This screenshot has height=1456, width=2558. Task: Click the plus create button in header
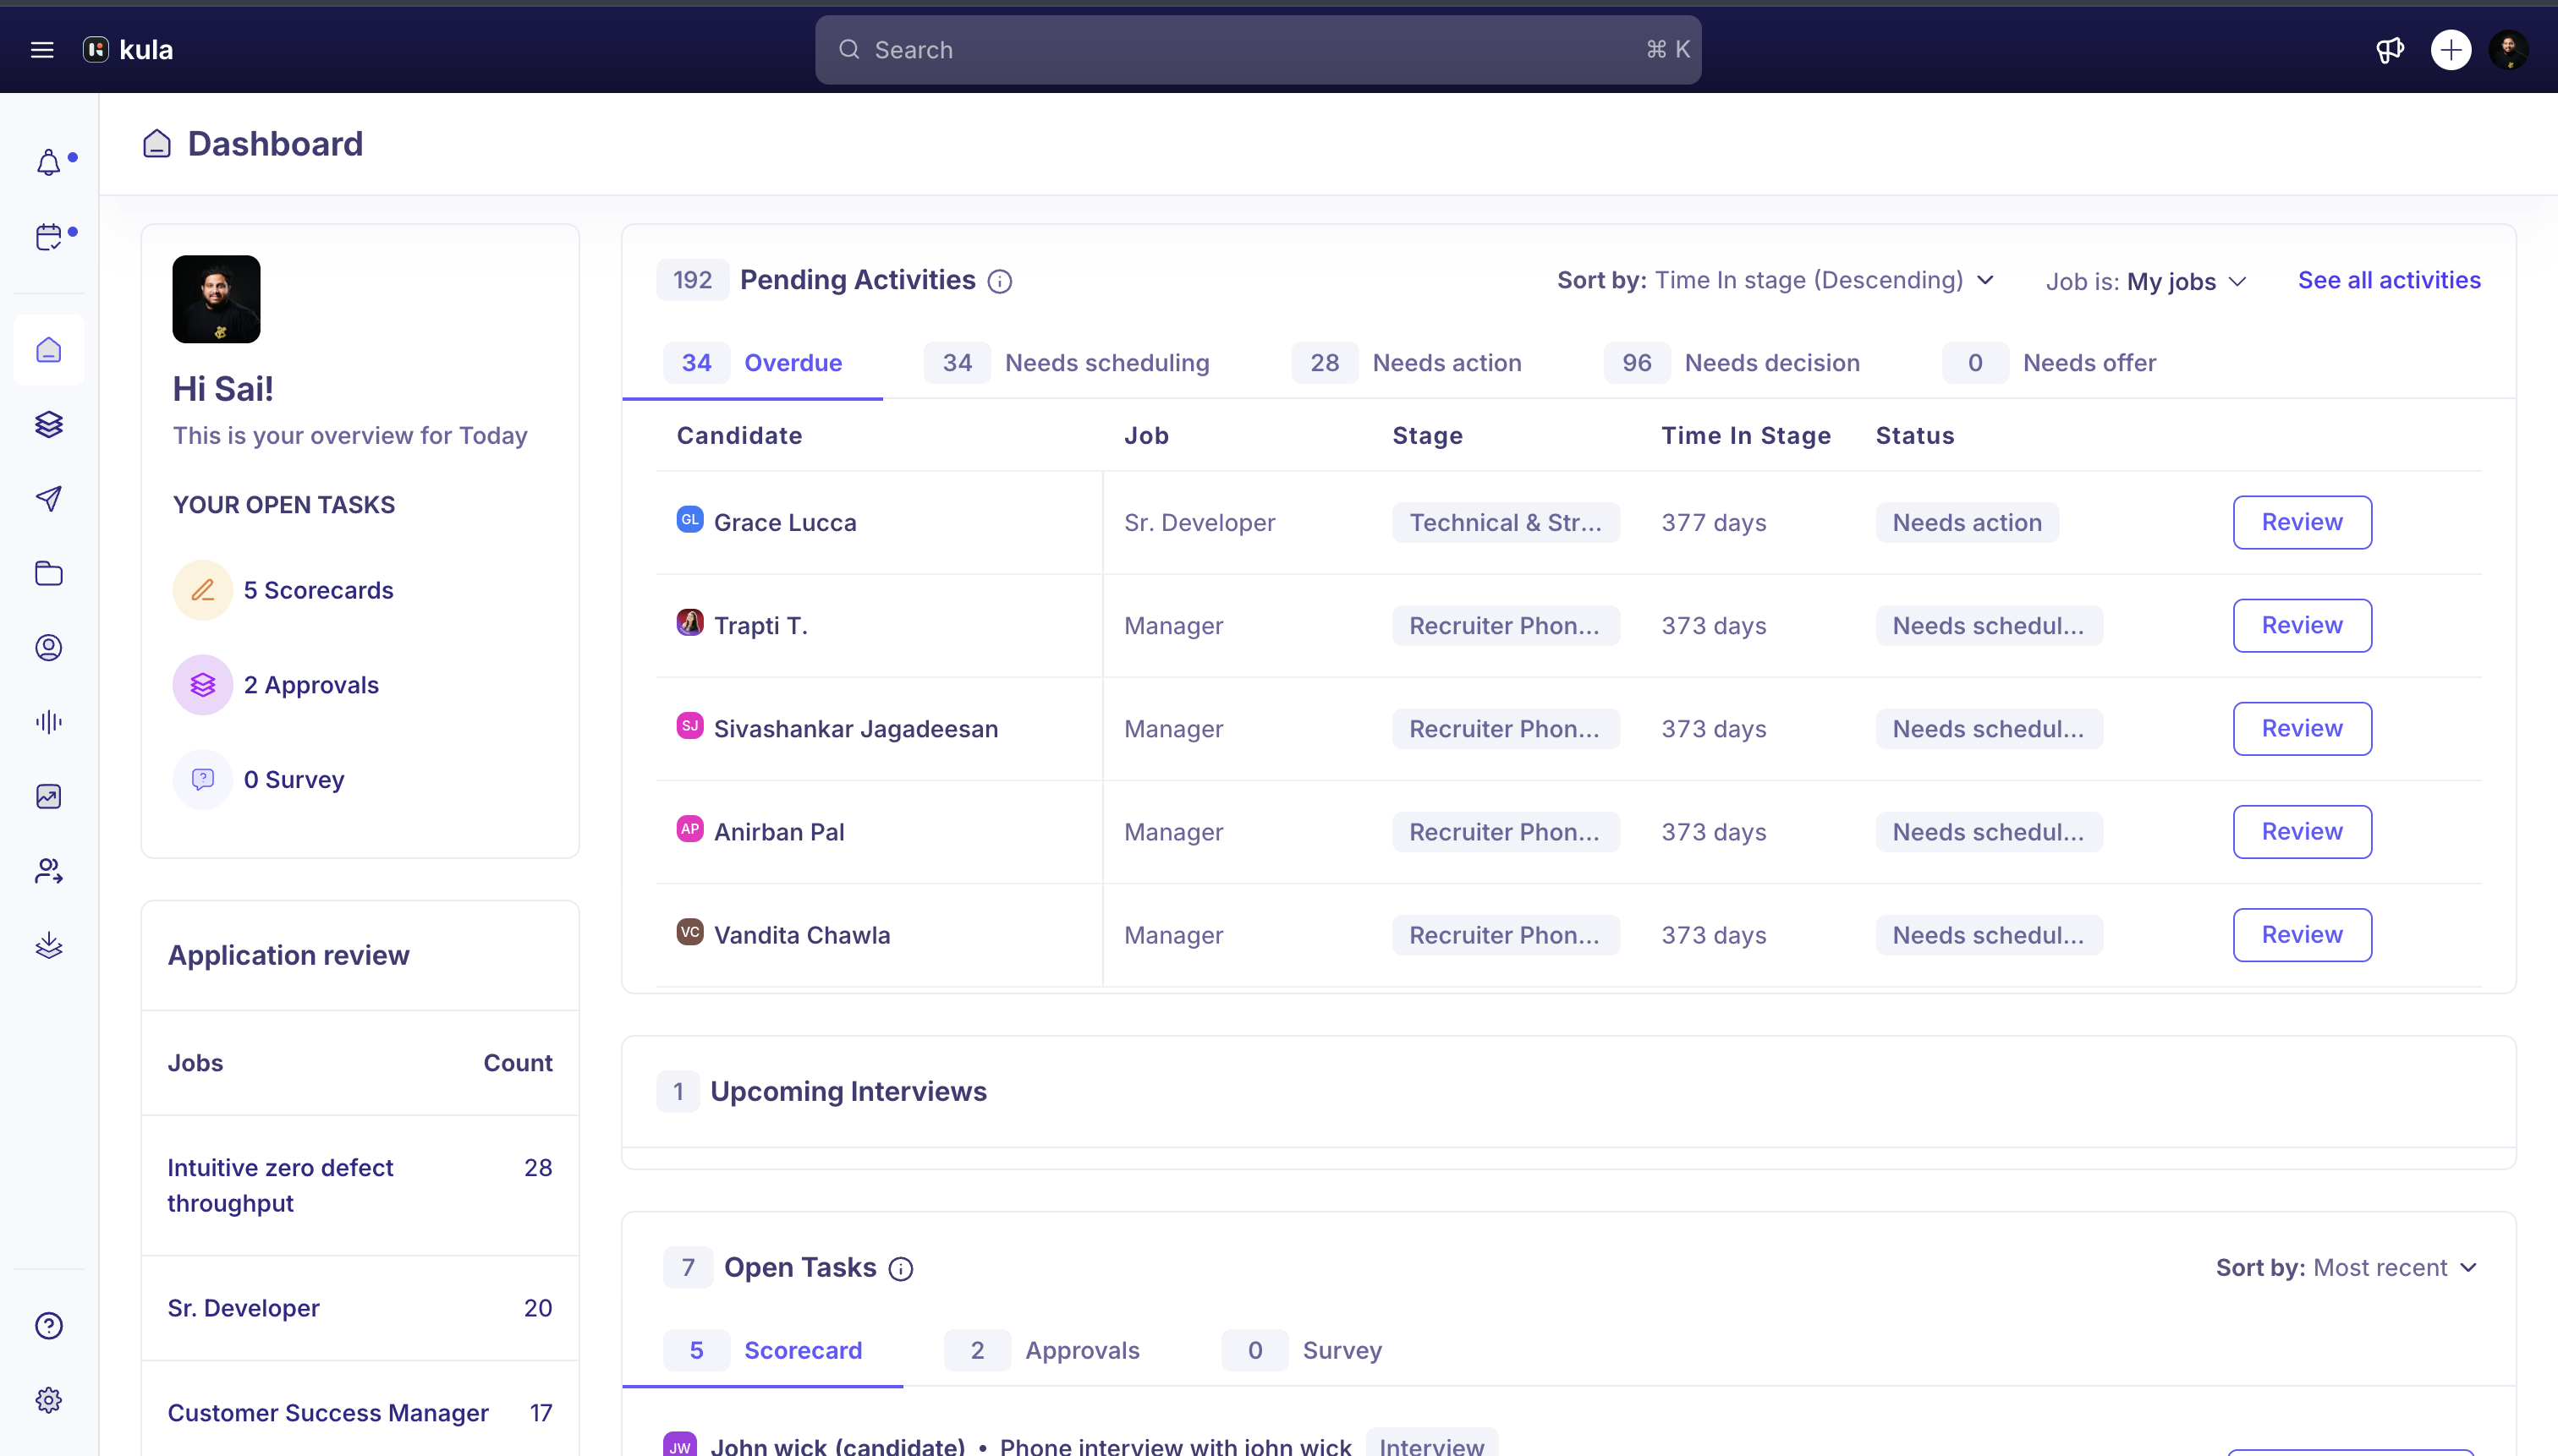click(x=2450, y=49)
